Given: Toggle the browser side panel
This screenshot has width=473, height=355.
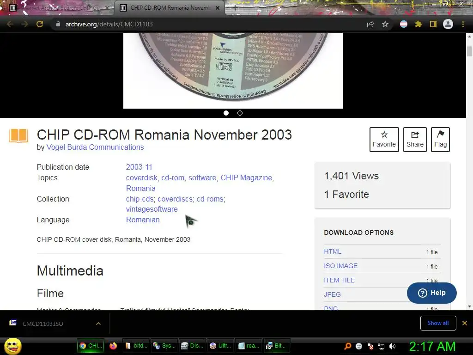Looking at the screenshot, I should coord(433,24).
